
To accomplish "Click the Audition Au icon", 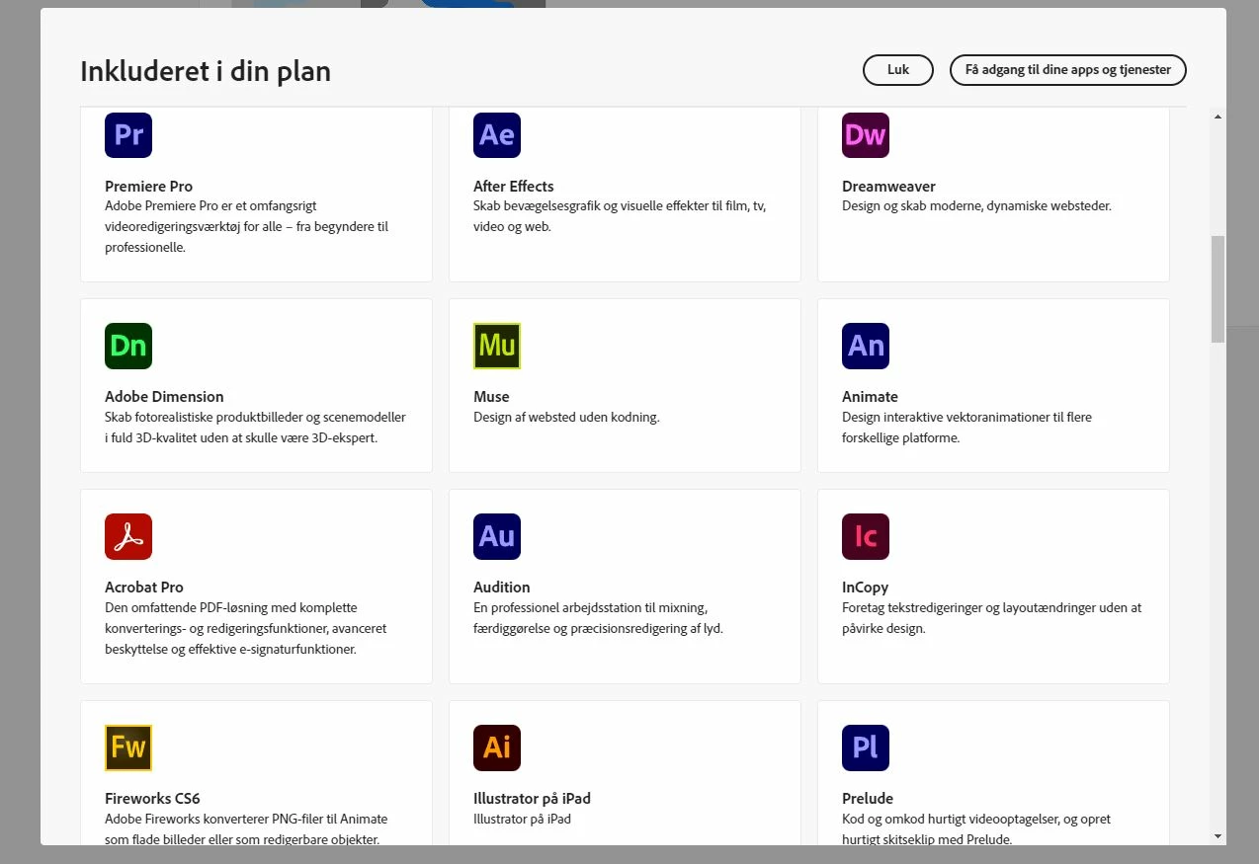I will (x=497, y=536).
